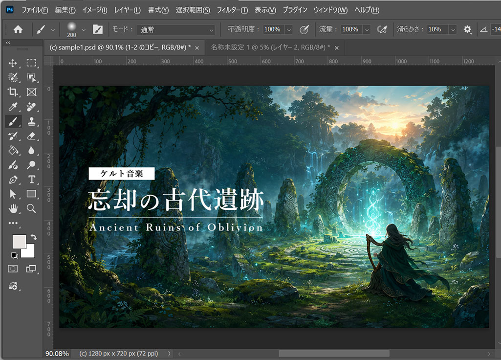Open brush smoothing options gear

click(467, 29)
